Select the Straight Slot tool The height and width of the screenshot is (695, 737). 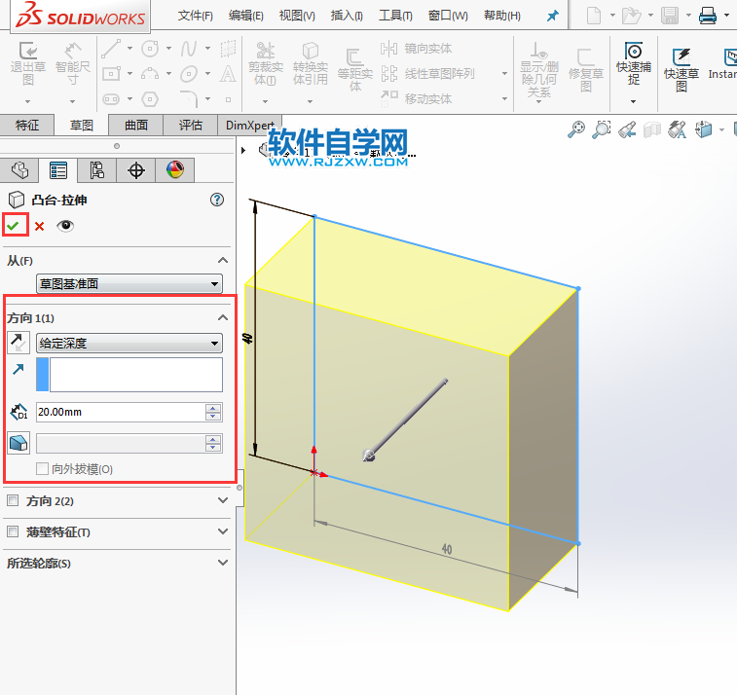pyautogui.click(x=111, y=99)
